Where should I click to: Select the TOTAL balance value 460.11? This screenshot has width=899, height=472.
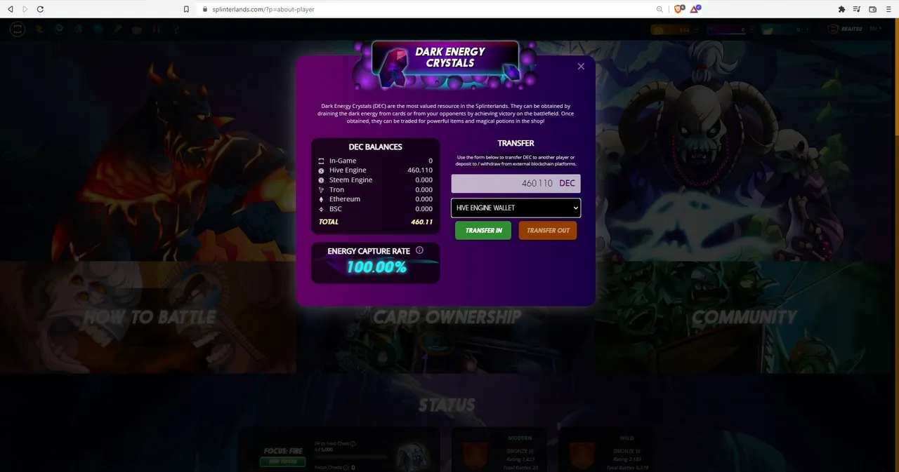point(421,222)
